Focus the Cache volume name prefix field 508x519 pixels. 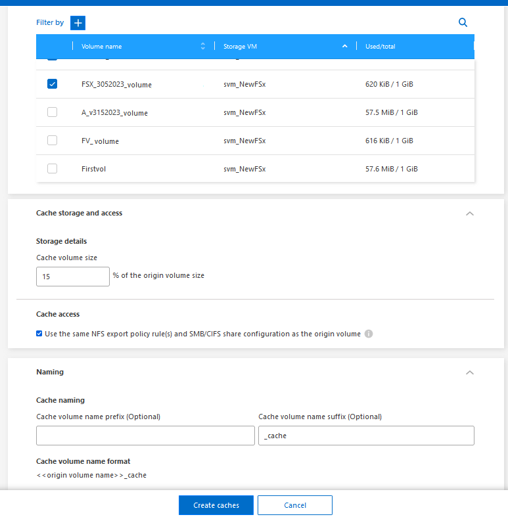tap(145, 436)
